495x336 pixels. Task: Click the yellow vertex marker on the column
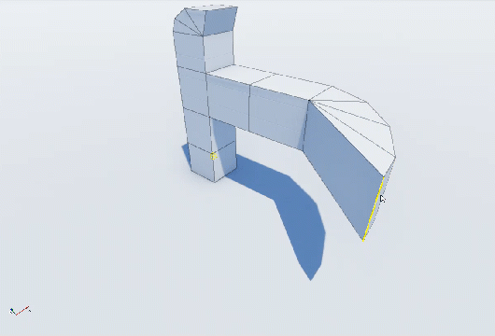213,156
